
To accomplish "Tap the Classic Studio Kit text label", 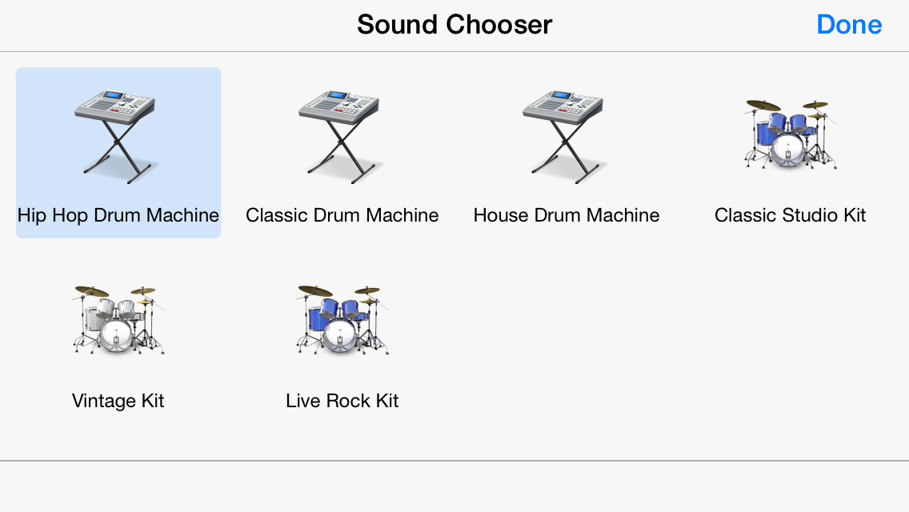I will pos(790,215).
